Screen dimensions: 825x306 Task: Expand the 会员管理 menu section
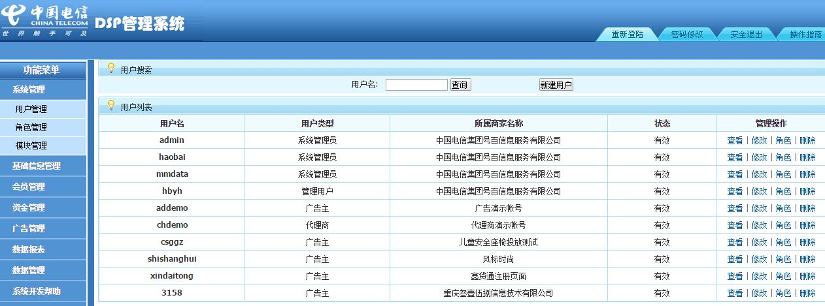43,187
